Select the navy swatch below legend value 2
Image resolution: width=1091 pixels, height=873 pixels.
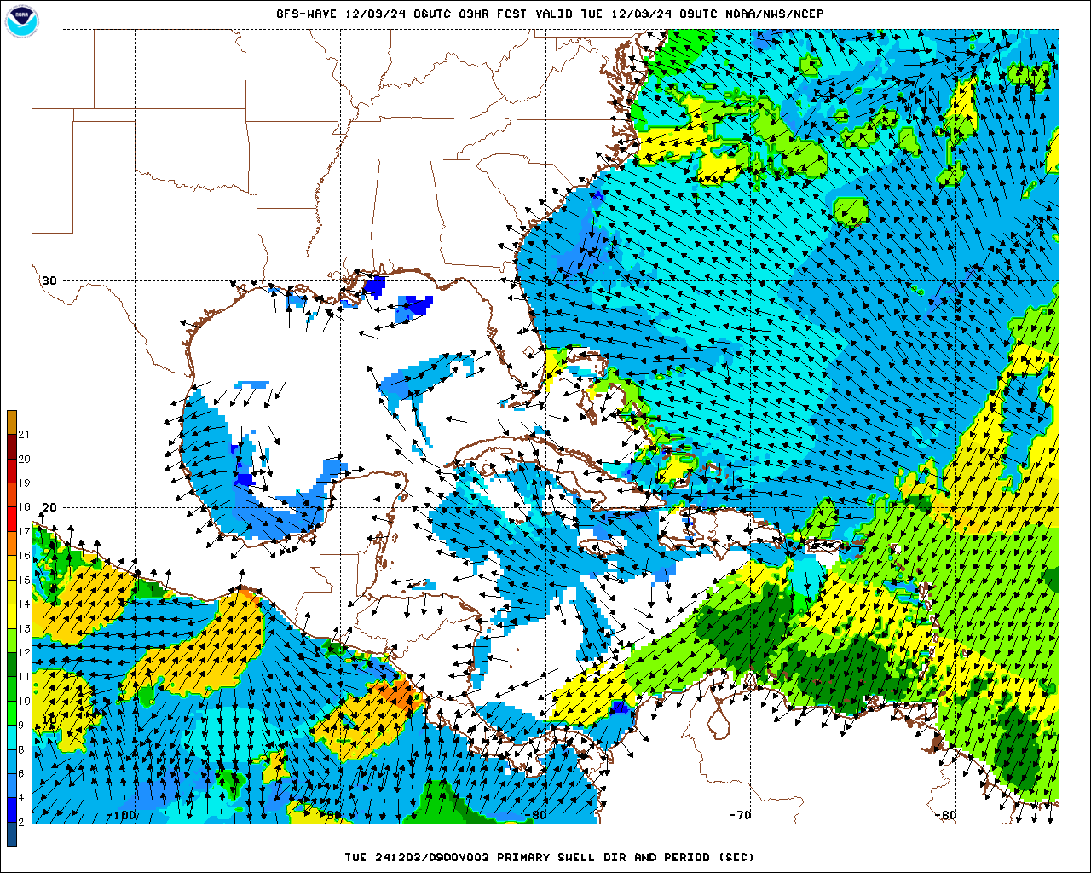tap(12, 834)
